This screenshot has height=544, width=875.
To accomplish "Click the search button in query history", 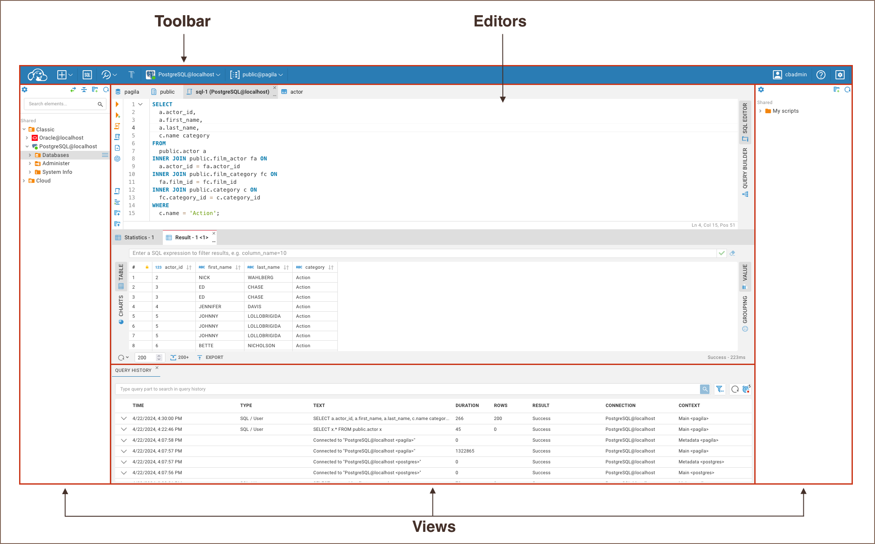I will 705,389.
